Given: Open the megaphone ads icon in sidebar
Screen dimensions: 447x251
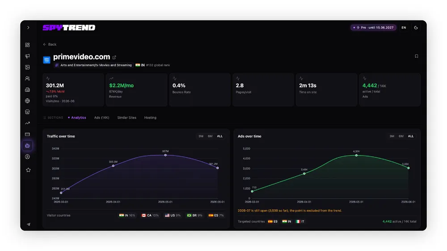Looking at the screenshot, I should [x=27, y=56].
